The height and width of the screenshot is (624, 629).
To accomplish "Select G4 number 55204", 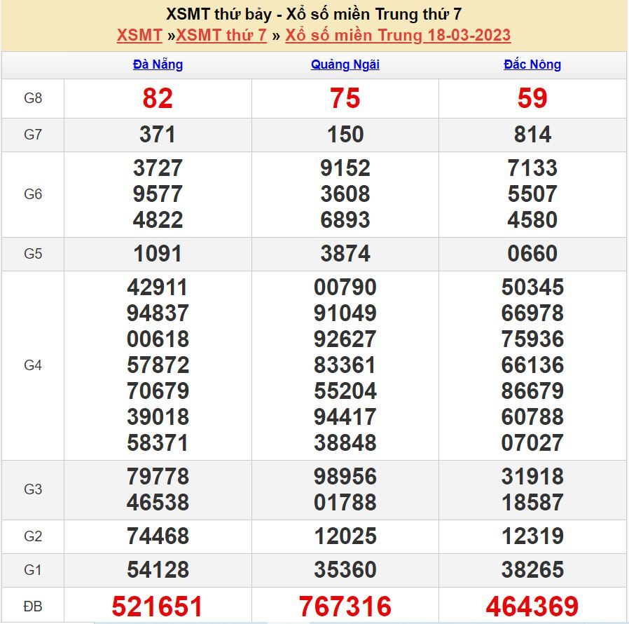I will tap(345, 391).
